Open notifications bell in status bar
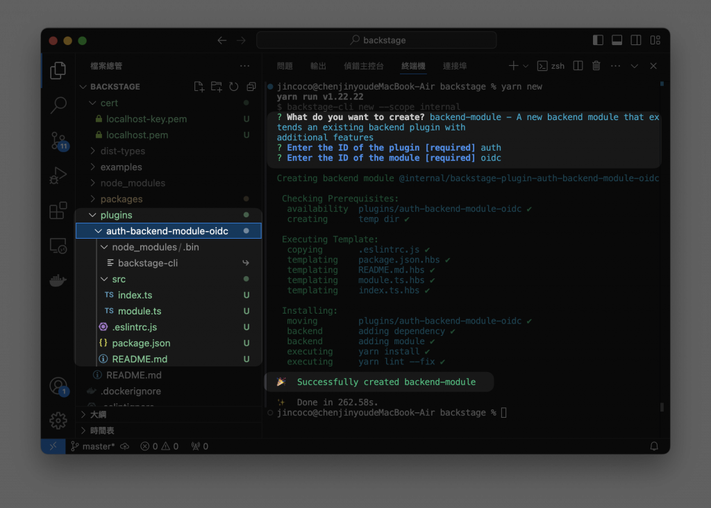Viewport: 711px width, 508px height. pos(654,446)
